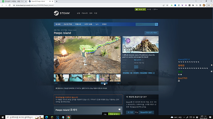Click the Windows Start button
This screenshot has height=119, width=213.
(x=2, y=117)
